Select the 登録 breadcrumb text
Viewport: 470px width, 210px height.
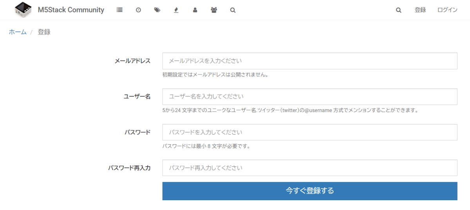(44, 32)
